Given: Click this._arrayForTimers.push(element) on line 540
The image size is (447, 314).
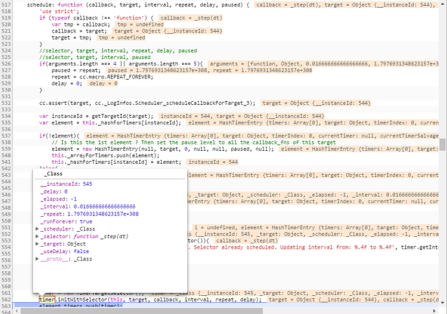Looking at the screenshot, I should click(x=106, y=155).
